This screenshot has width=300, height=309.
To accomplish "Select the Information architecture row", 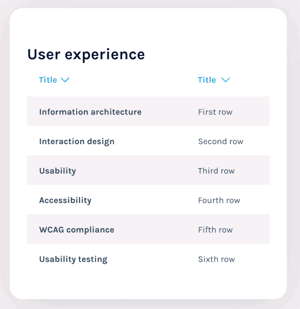I will pos(148,111).
